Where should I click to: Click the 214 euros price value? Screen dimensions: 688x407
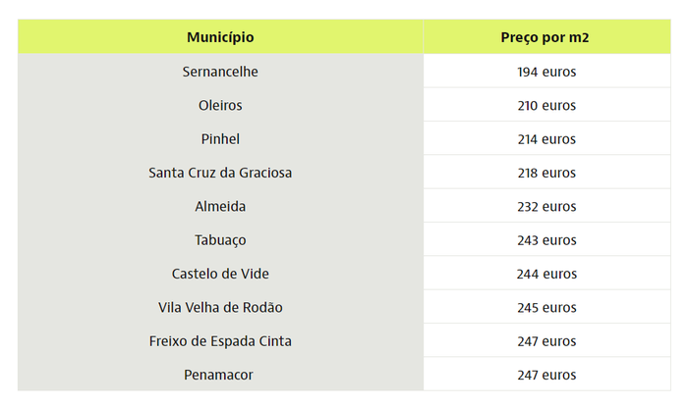(x=546, y=139)
